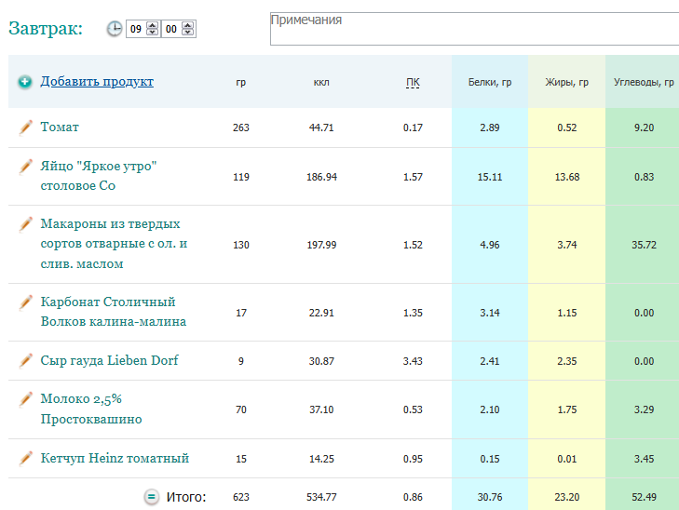679x510 pixels.
Task: Click the Примечания notes text area
Action: pos(475,29)
